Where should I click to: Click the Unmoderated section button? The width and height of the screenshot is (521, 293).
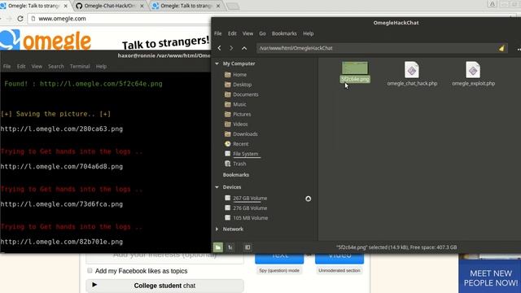[x=339, y=271]
